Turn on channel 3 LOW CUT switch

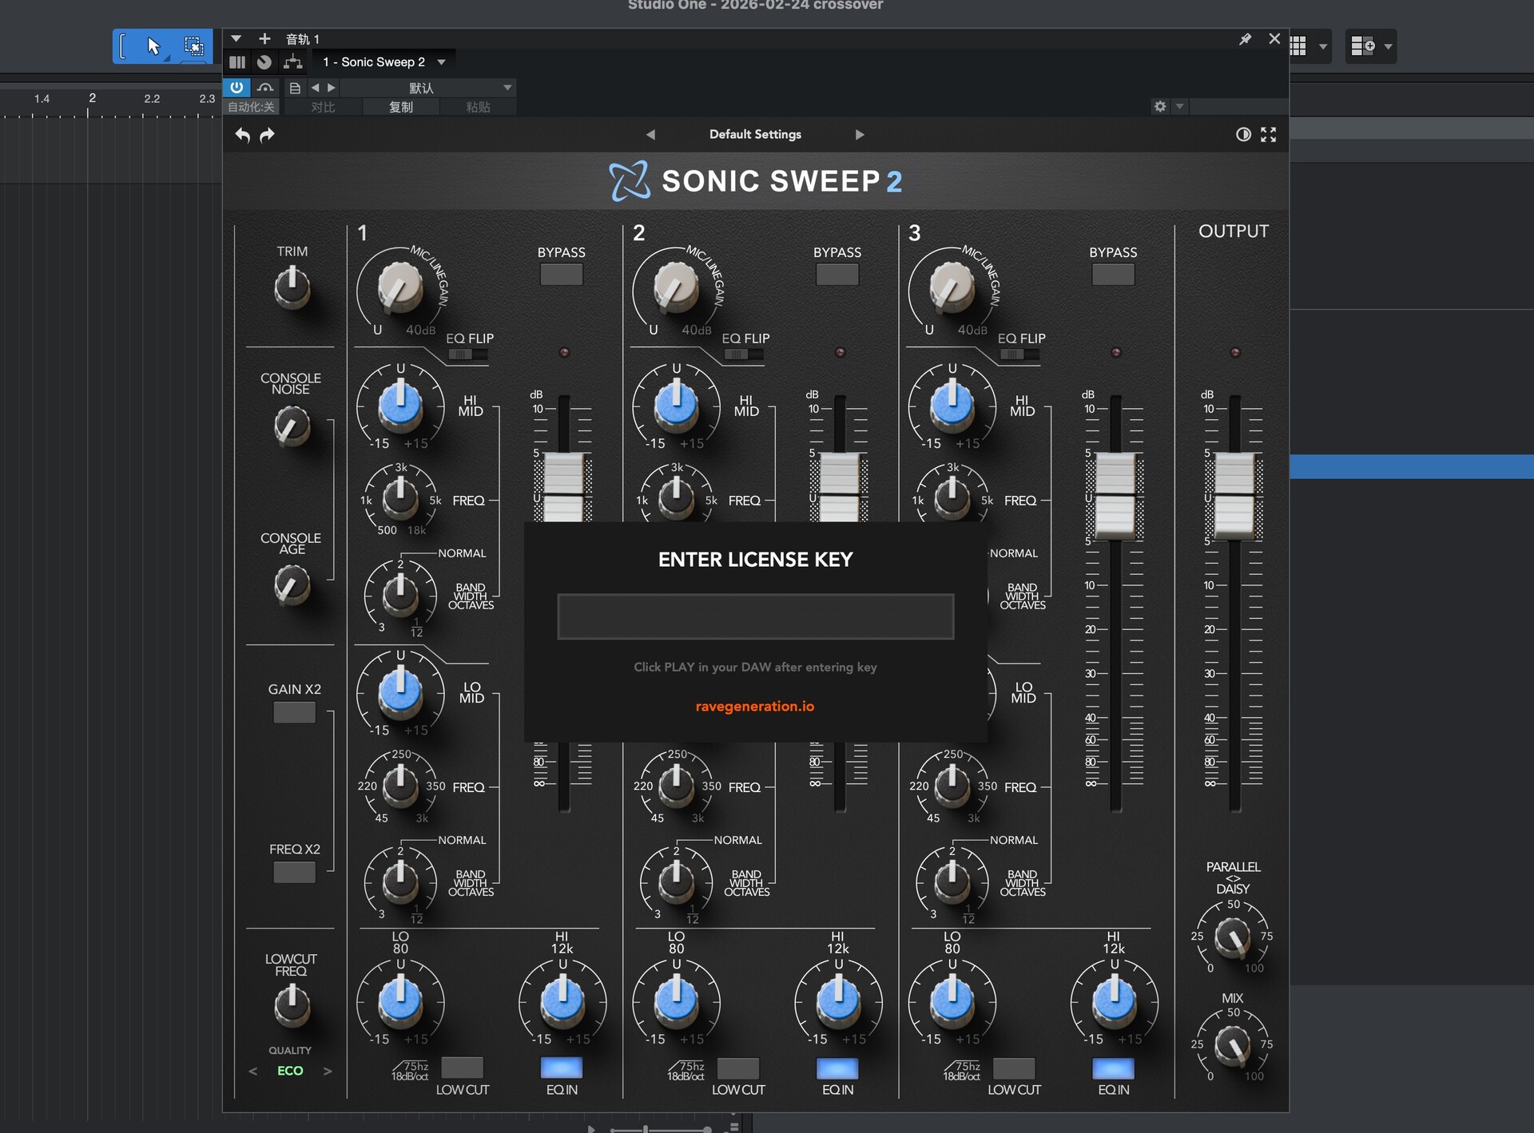[1013, 1068]
